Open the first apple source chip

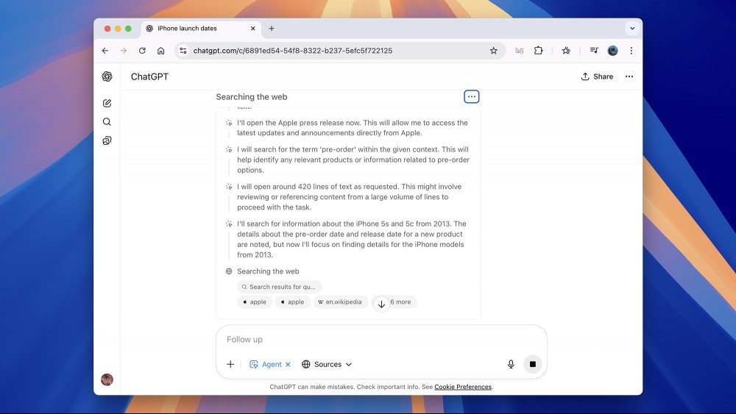pyautogui.click(x=255, y=302)
